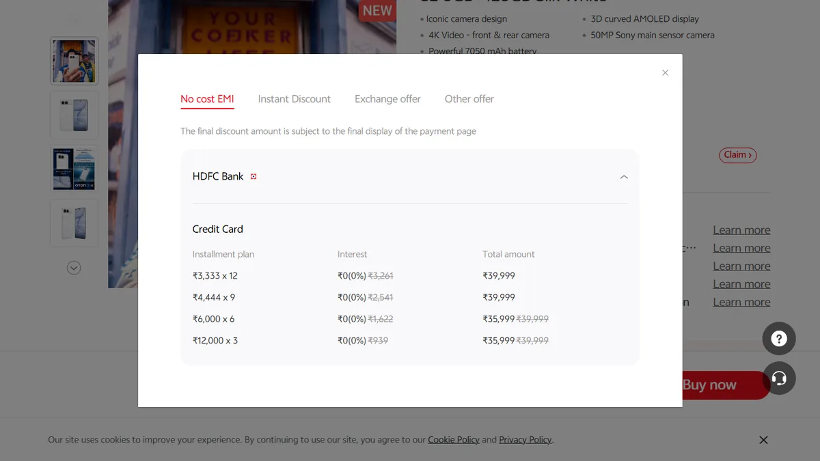820x461 pixels.
Task: Click the Interest column header
Action: tap(353, 254)
